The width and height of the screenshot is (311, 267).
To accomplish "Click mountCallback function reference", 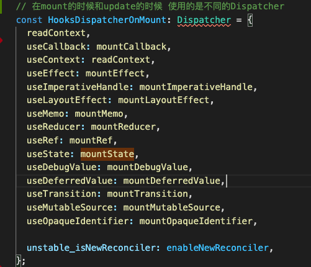I will tap(132, 47).
